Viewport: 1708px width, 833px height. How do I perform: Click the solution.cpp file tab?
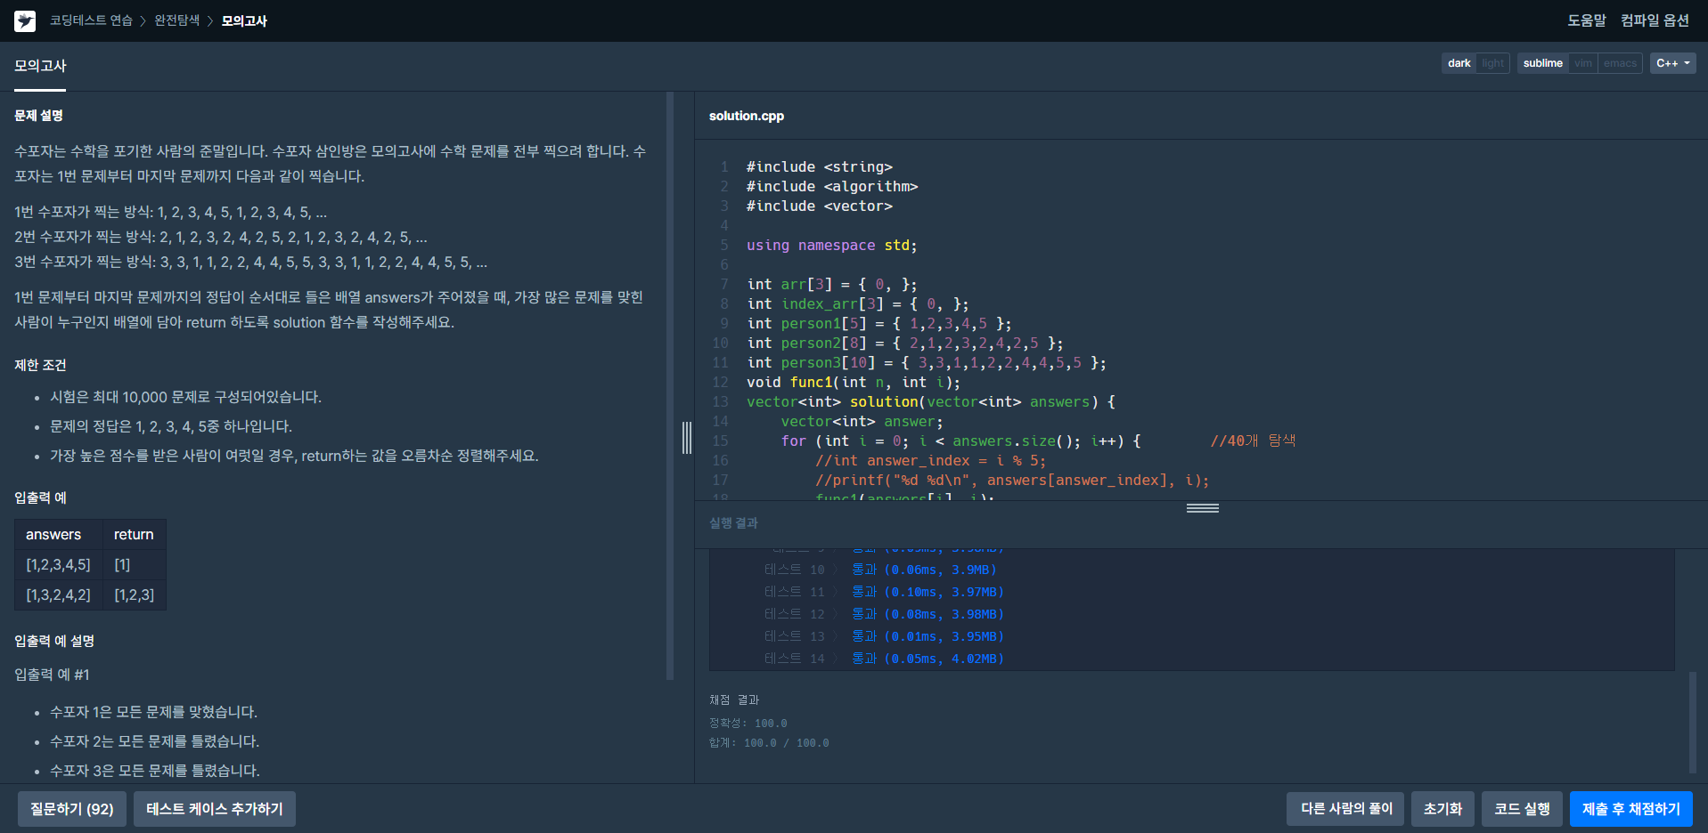point(747,116)
